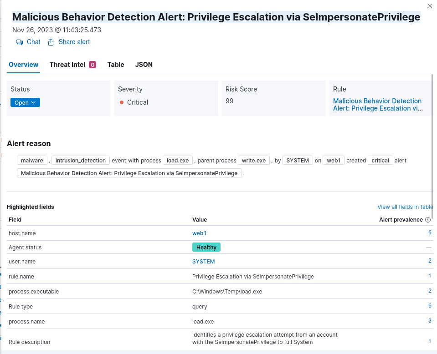Click the Share alert icon
This screenshot has width=437, height=354.
click(x=51, y=42)
